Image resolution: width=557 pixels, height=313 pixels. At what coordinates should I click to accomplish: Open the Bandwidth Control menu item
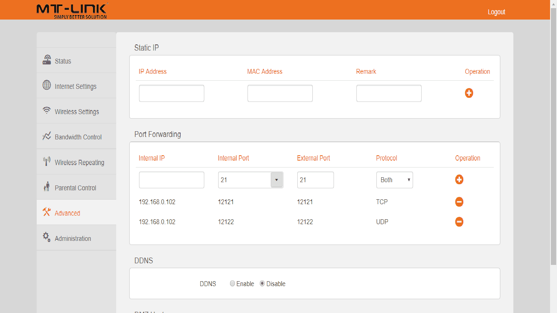pyautogui.click(x=76, y=137)
